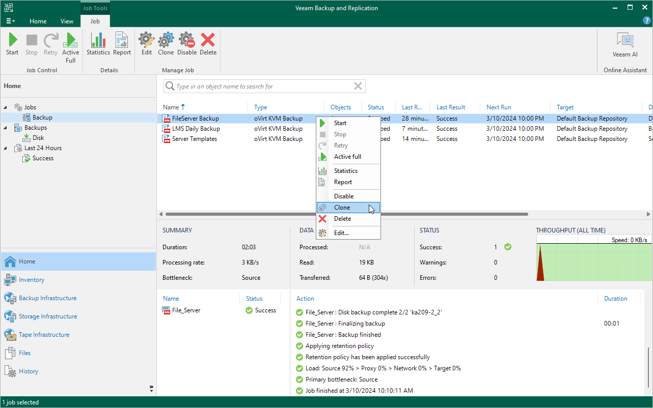Viewport: 653px width, 408px height.
Task: Open the Home navigation pane
Action: click(78, 261)
